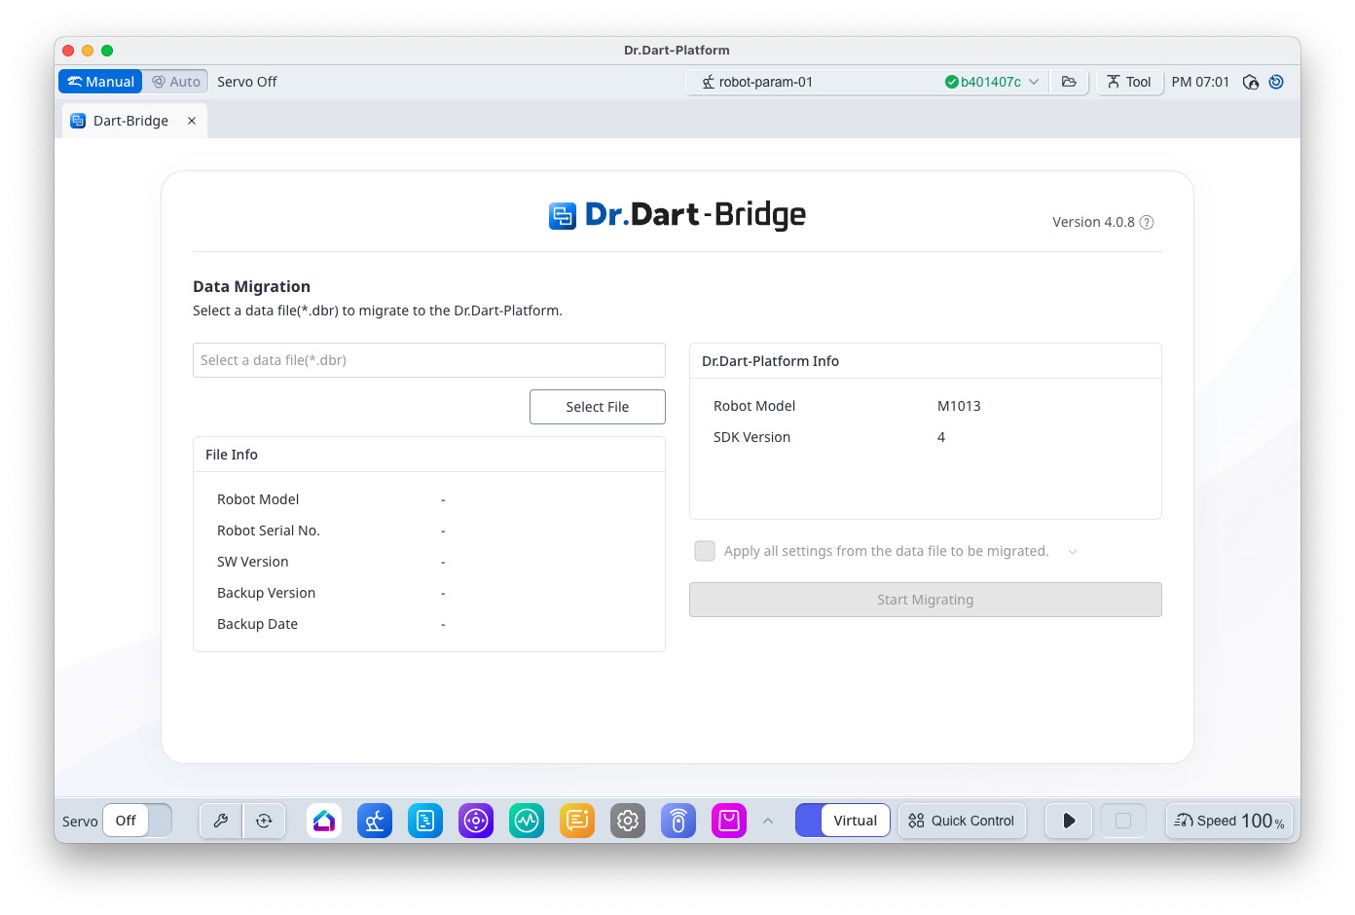
Task: Open the Quick Control panel
Action: 962,821
